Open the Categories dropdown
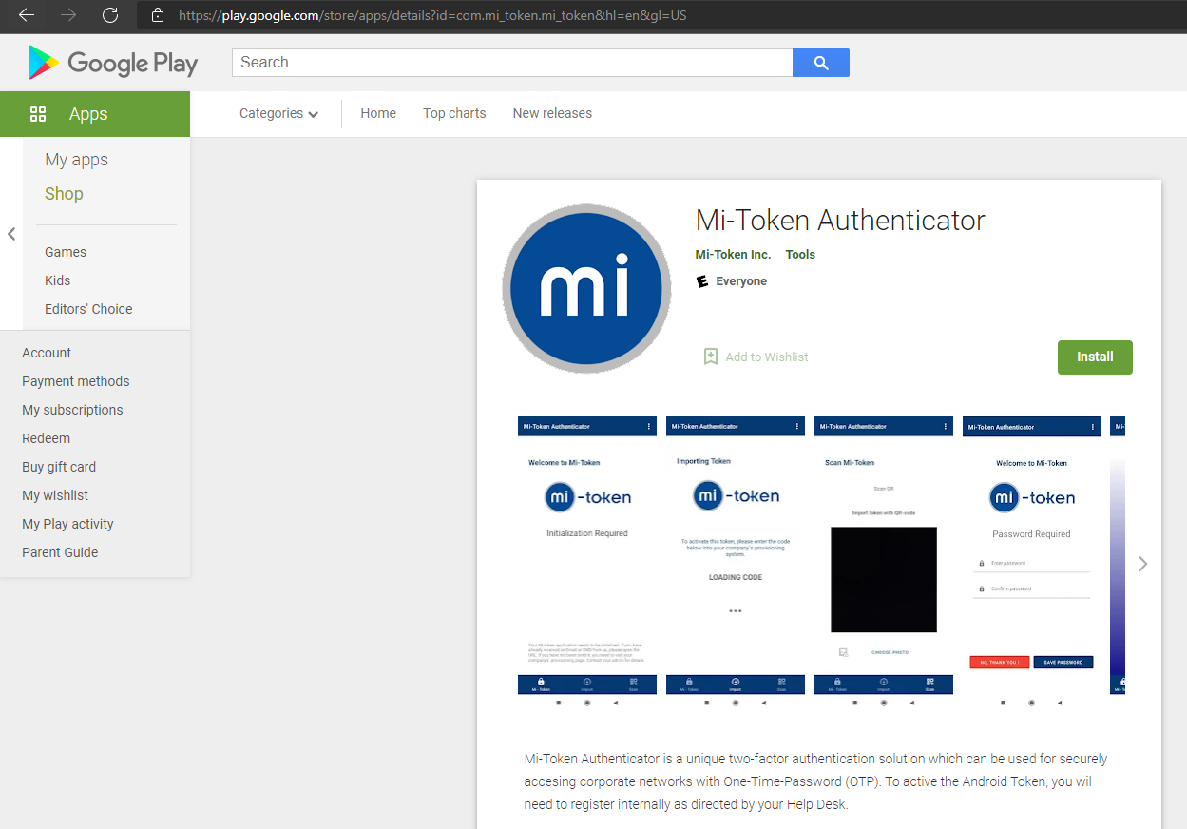The width and height of the screenshot is (1187, 829). [278, 113]
